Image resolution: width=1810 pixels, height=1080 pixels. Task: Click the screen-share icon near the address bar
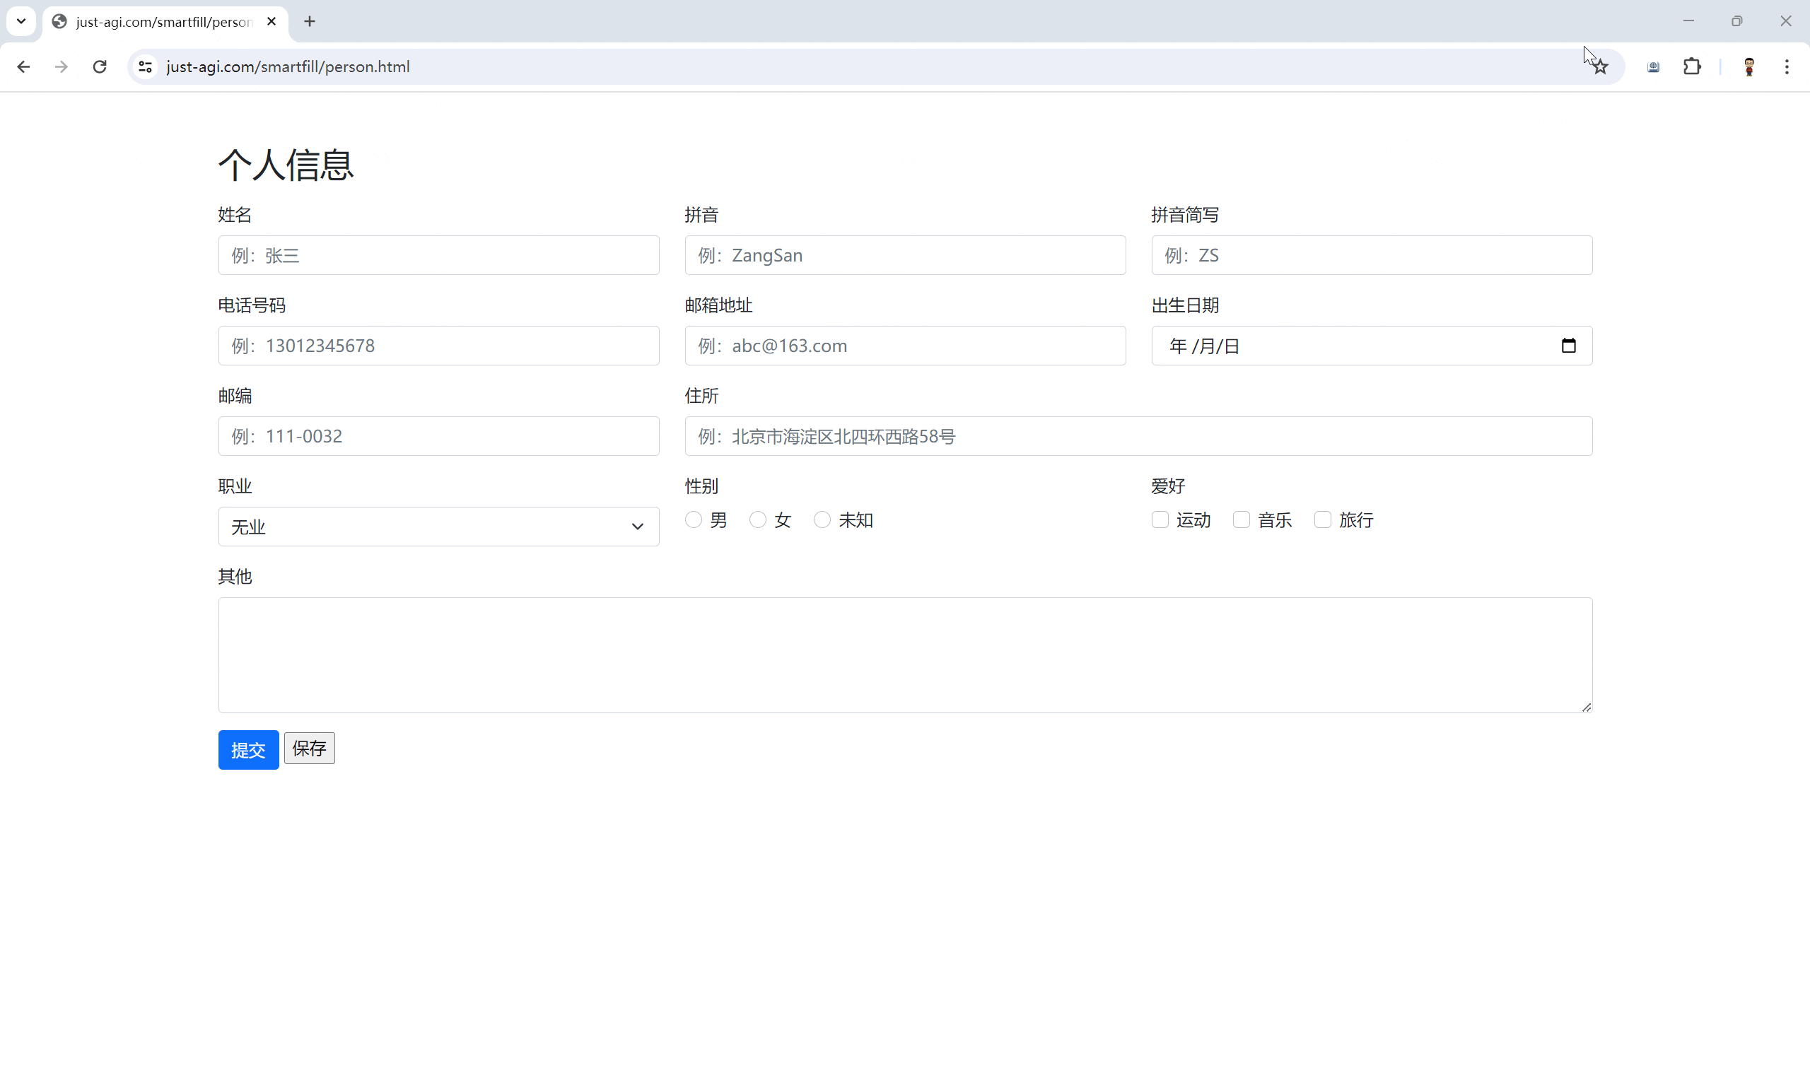[1654, 66]
